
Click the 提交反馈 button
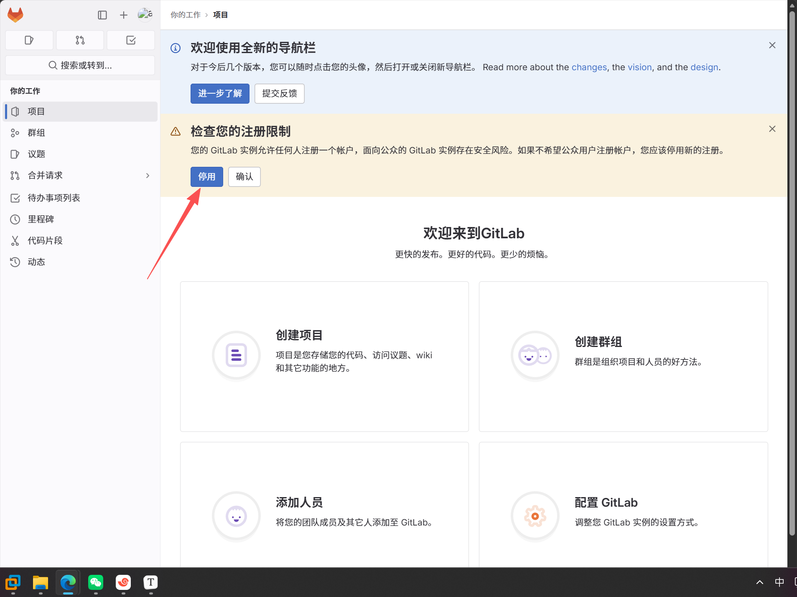click(x=280, y=94)
